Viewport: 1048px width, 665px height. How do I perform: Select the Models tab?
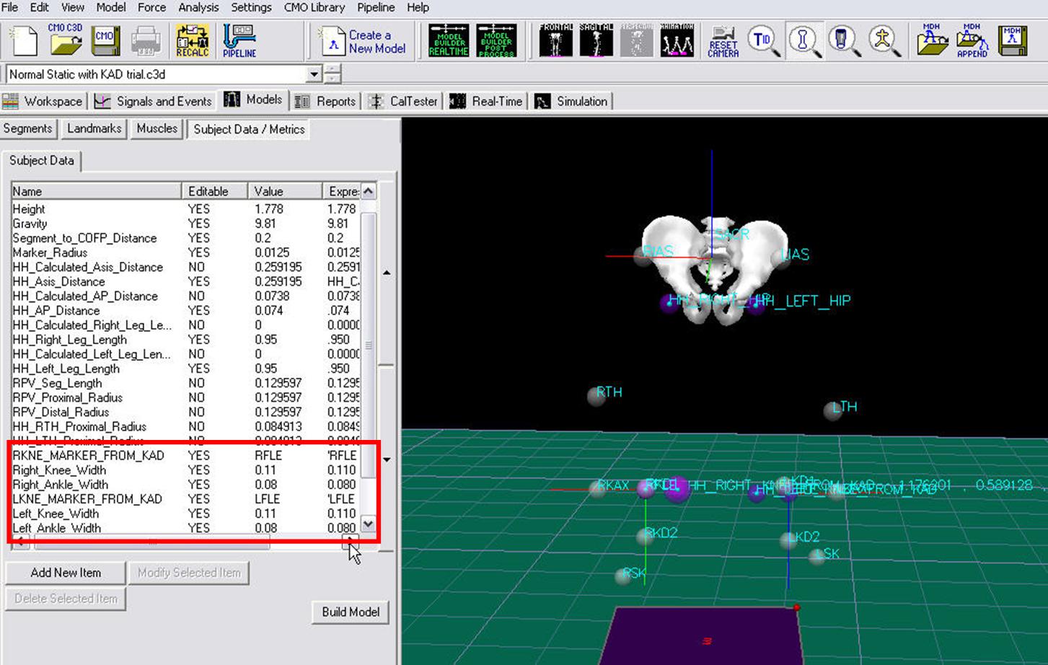pos(253,100)
